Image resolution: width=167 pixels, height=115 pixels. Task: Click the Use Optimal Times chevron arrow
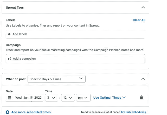click(x=124, y=98)
